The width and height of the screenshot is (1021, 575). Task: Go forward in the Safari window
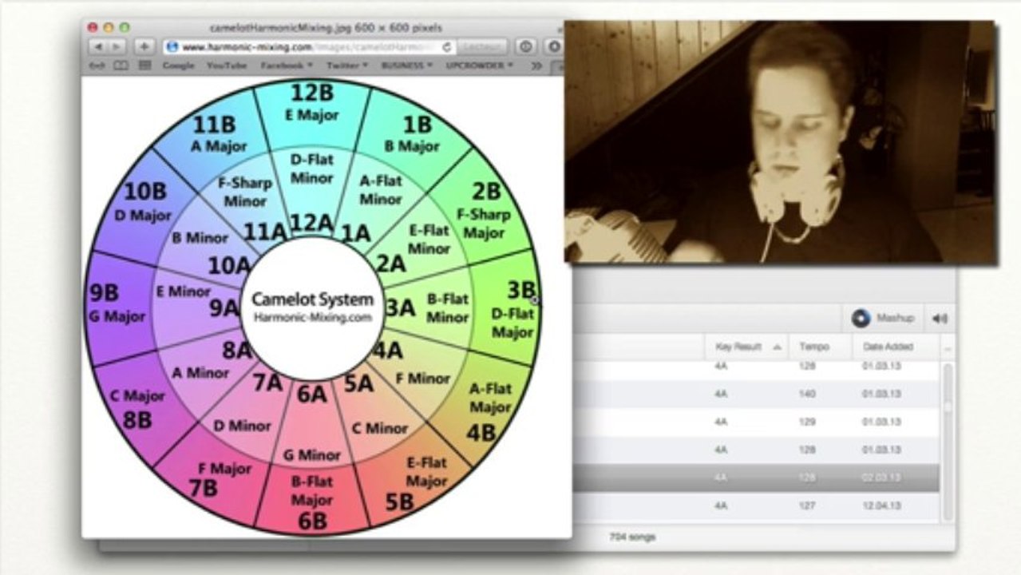pyautogui.click(x=117, y=46)
